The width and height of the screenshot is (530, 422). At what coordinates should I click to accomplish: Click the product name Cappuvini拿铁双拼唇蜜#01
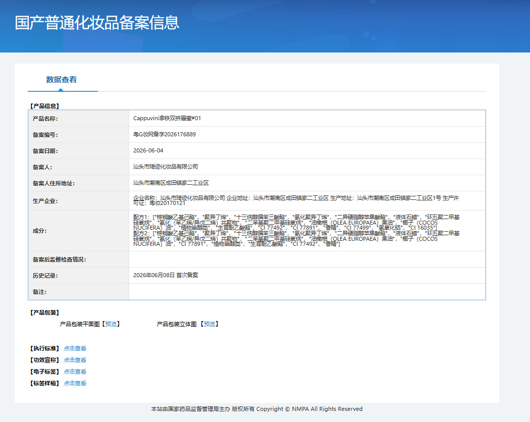point(167,118)
